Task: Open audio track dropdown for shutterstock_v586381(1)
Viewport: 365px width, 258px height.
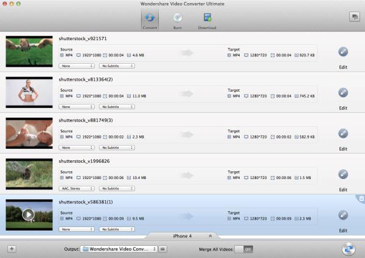Action: (77, 229)
